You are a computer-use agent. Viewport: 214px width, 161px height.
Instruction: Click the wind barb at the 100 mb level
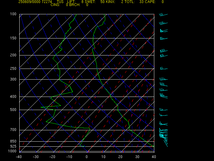point(163,15)
